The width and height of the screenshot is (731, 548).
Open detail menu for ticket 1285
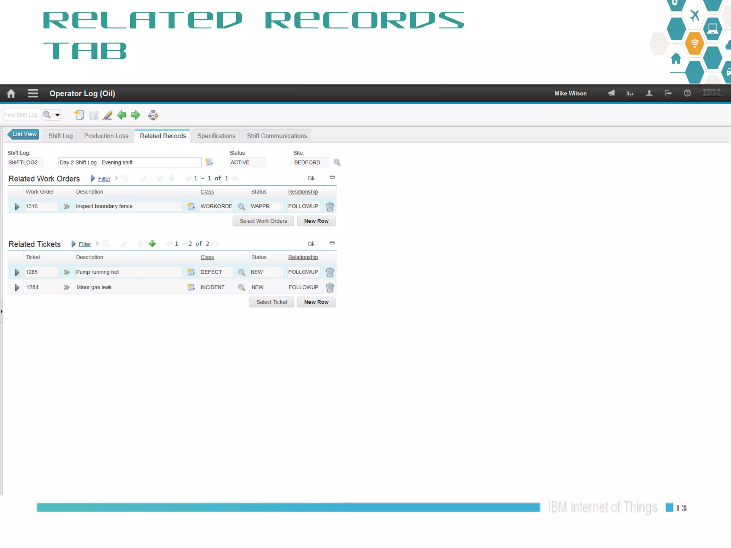pyautogui.click(x=66, y=272)
